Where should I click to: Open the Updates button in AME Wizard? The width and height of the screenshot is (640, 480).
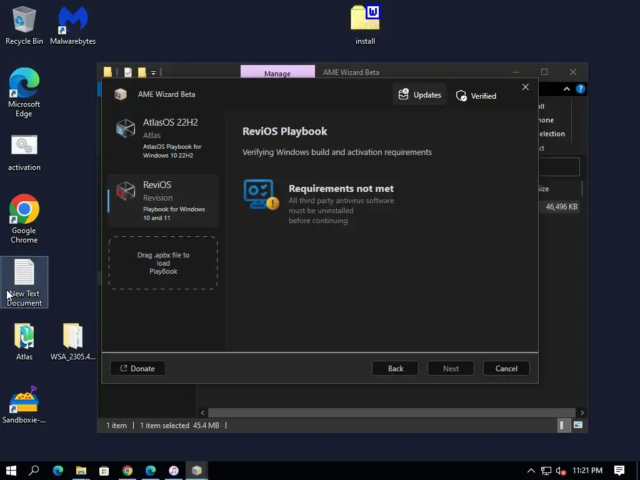[x=419, y=95]
